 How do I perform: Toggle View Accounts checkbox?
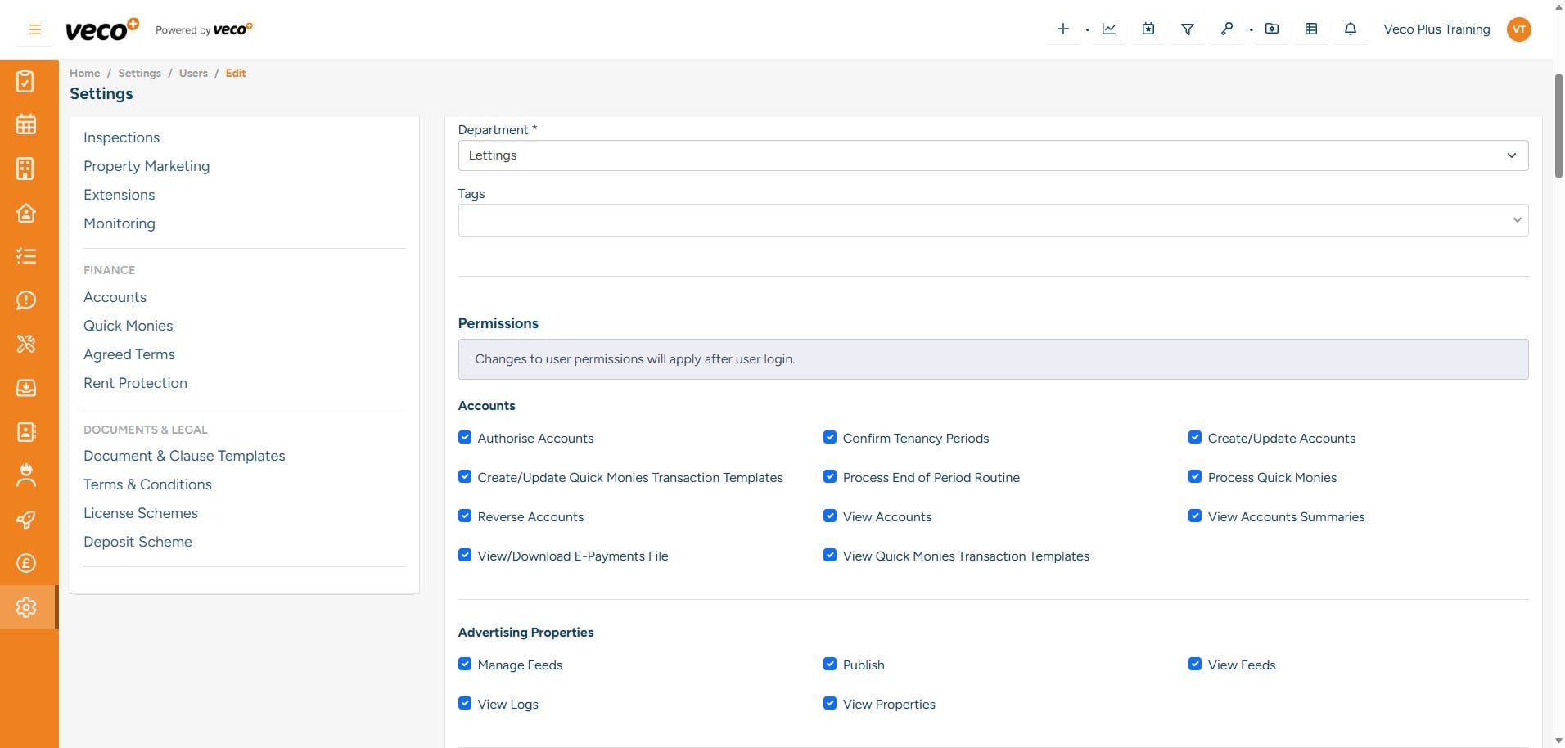(x=830, y=516)
